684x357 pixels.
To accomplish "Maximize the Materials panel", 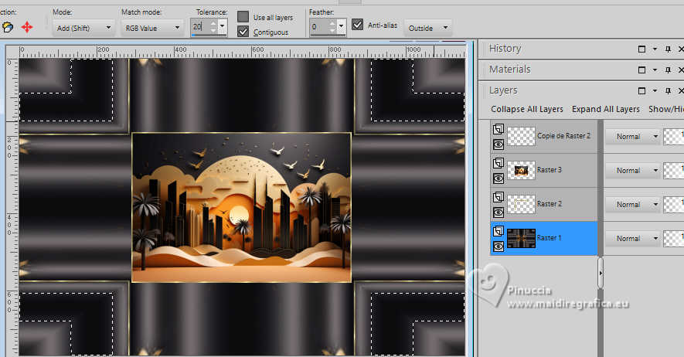I will 641,70.
